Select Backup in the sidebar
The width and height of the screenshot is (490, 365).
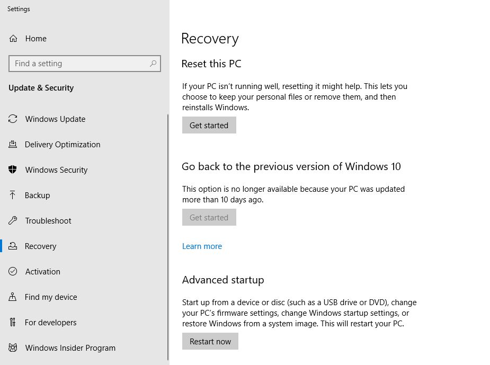pos(37,195)
